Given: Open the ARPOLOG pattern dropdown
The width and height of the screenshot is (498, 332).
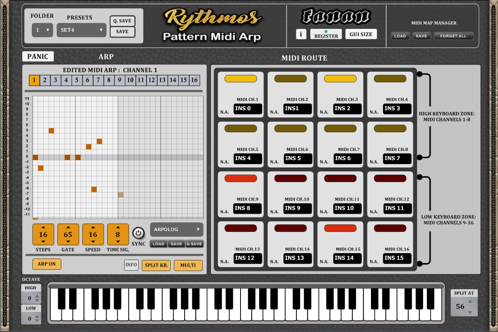Looking at the screenshot, I should tap(177, 229).
